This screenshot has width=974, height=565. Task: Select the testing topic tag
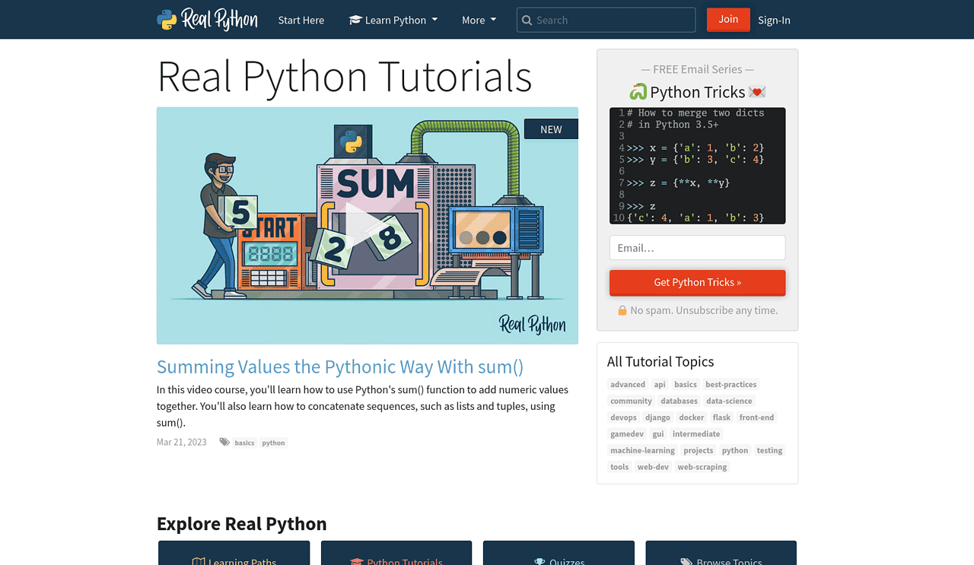(769, 451)
